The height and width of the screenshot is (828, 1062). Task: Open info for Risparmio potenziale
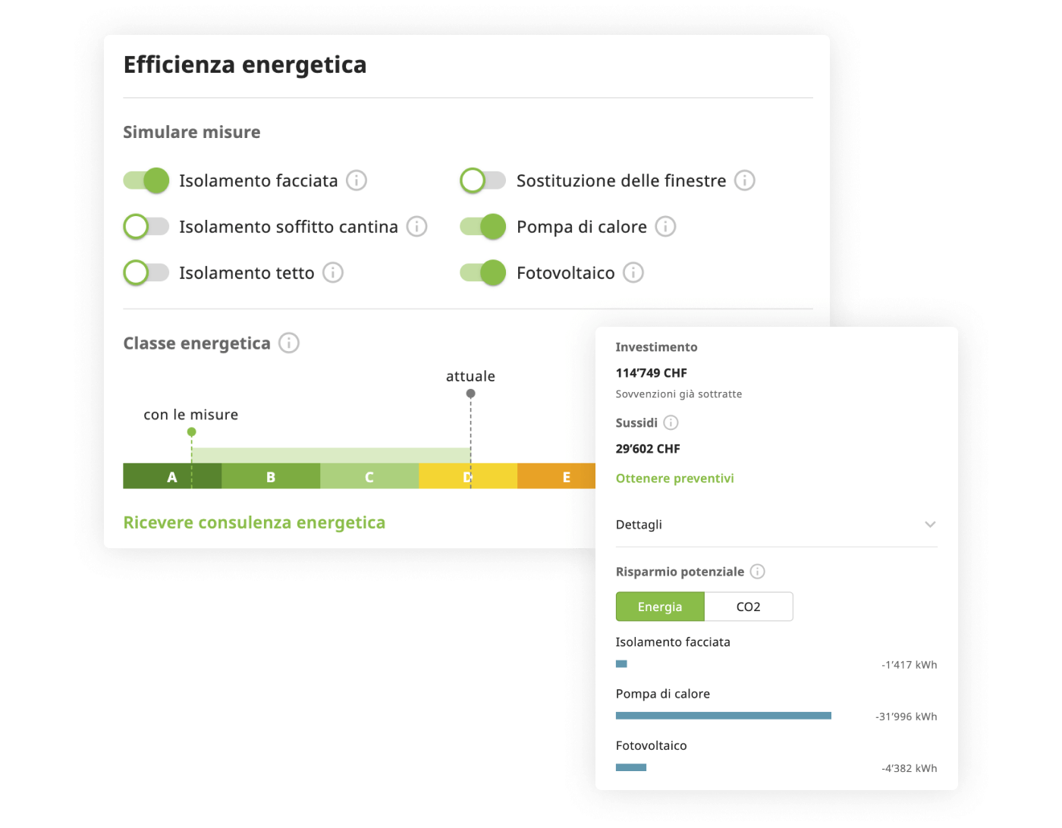757,572
